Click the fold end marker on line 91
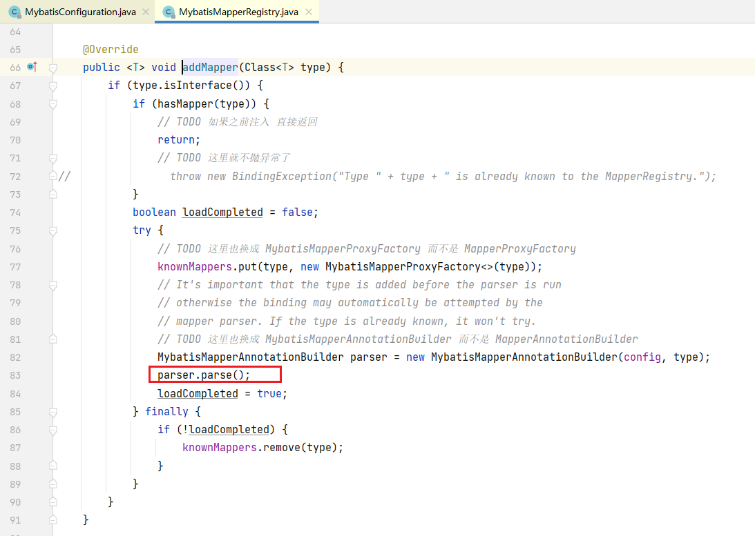The height and width of the screenshot is (536, 755). (x=52, y=519)
